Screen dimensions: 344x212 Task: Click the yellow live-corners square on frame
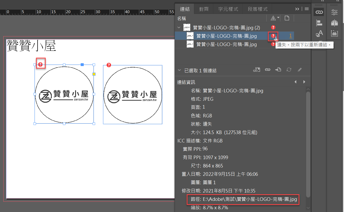click(94, 74)
